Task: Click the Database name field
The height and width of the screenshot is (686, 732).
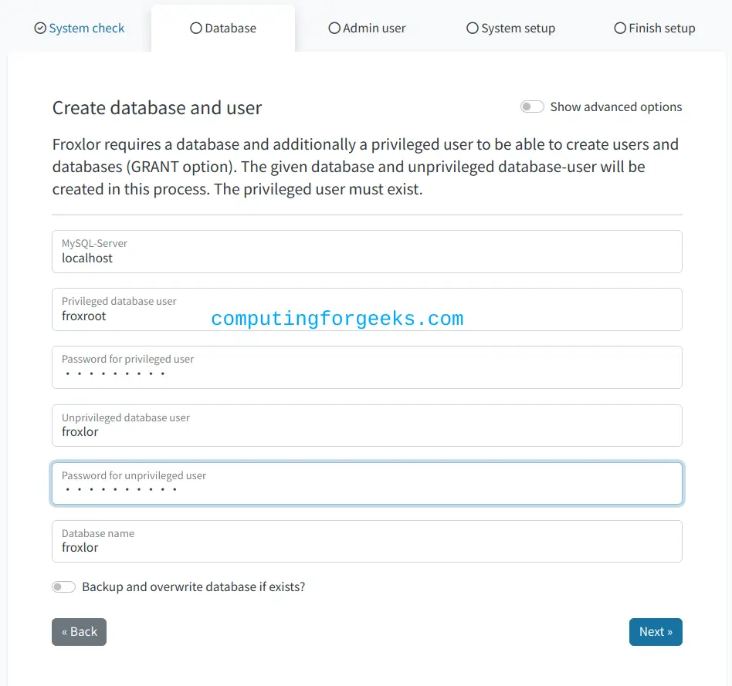Action: tap(367, 542)
